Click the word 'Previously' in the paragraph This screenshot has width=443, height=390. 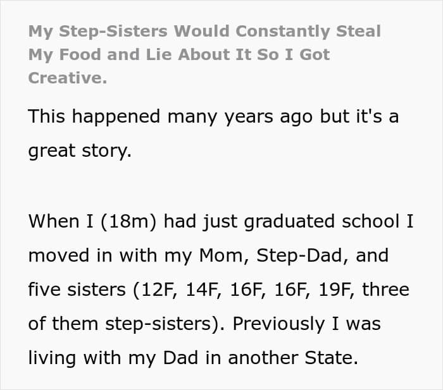click(278, 324)
